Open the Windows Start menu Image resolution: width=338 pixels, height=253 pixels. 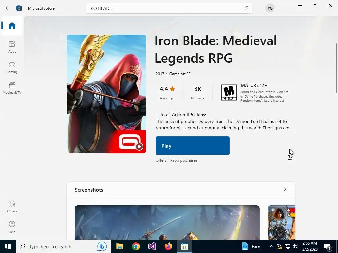(8, 246)
